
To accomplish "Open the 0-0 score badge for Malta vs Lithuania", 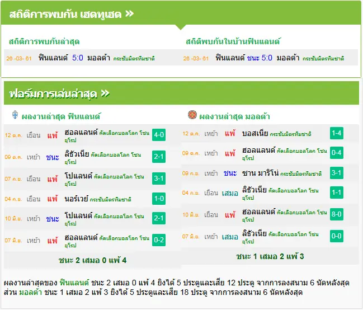I will click(x=336, y=236).
